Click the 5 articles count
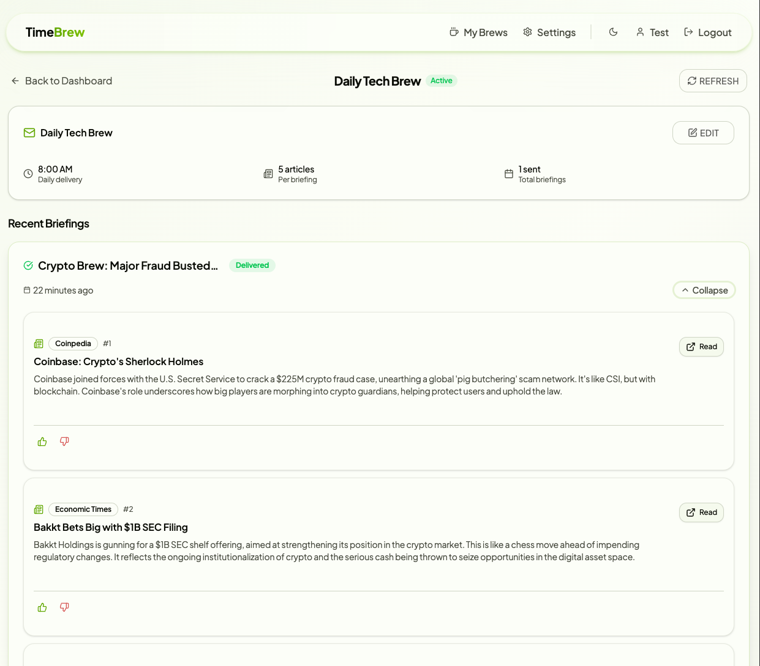 296,169
